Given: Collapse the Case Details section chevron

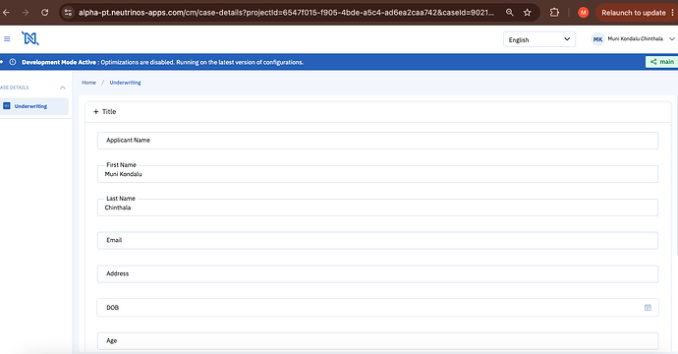Looking at the screenshot, I should click(63, 88).
